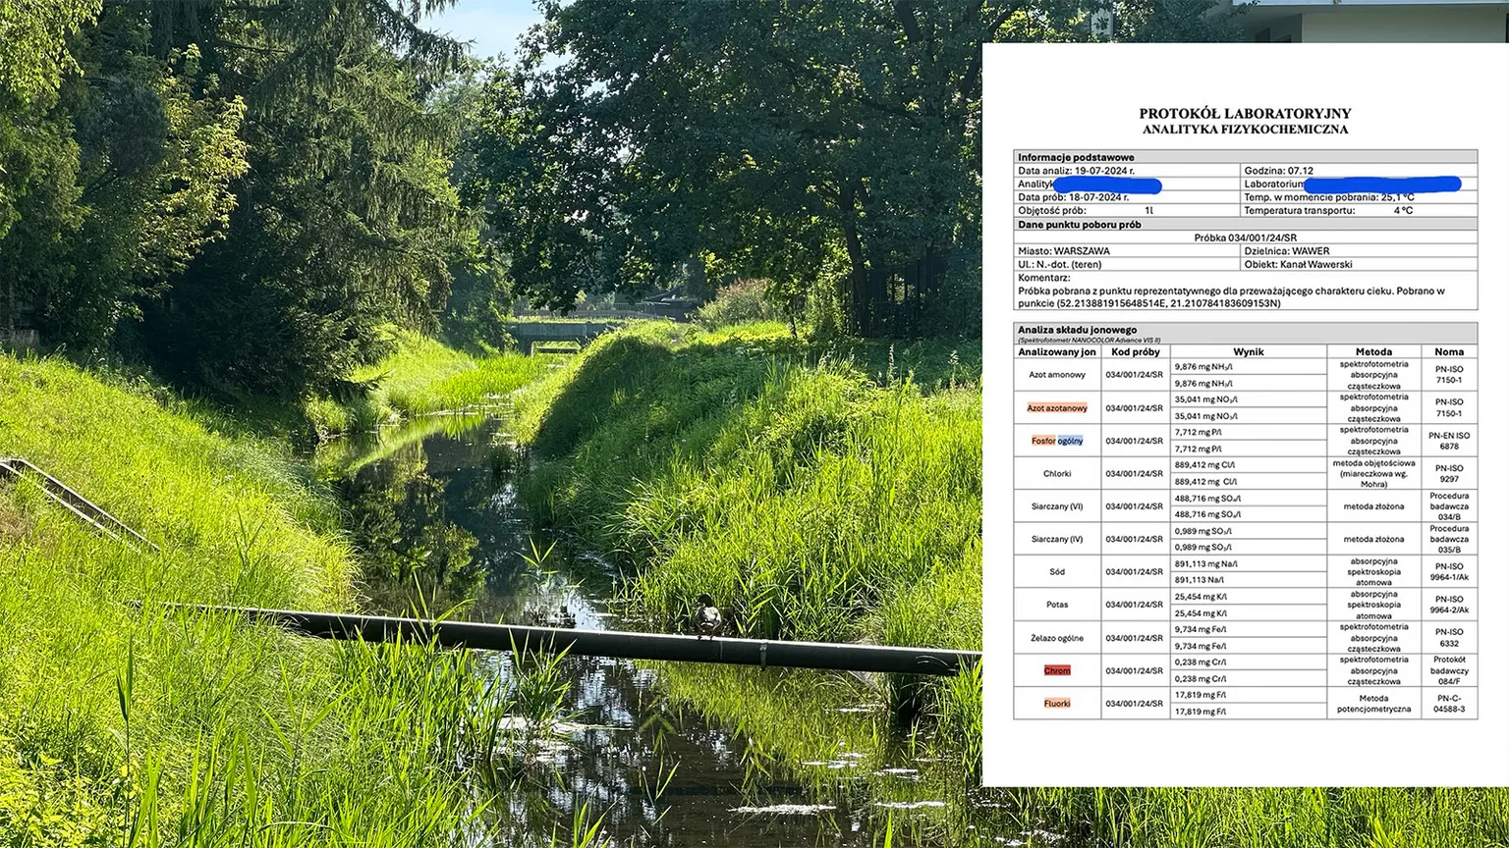This screenshot has width=1509, height=848.
Task: Click the 'Obiekt: Kanał Wawerski' cell
Action: [1300, 264]
